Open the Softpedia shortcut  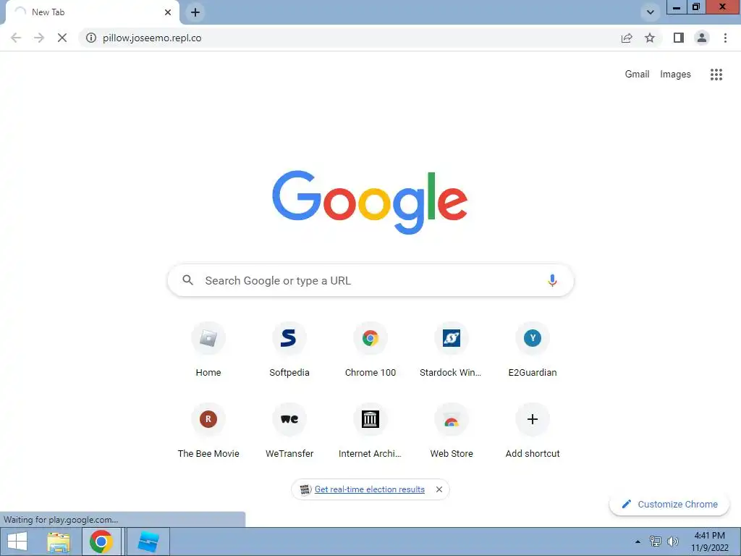(289, 350)
